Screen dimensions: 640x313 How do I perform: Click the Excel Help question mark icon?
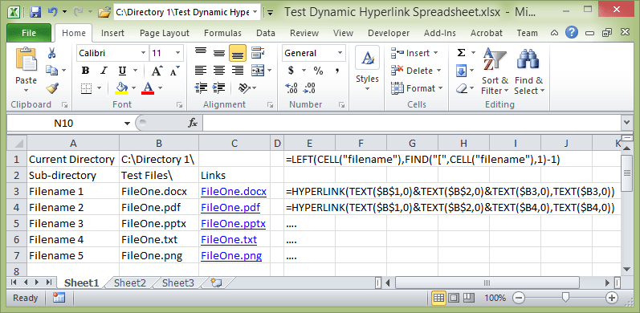tap(573, 32)
